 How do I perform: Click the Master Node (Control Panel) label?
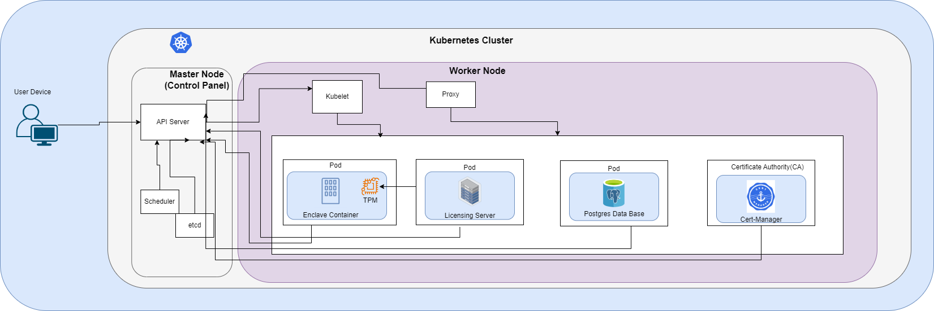[196, 80]
